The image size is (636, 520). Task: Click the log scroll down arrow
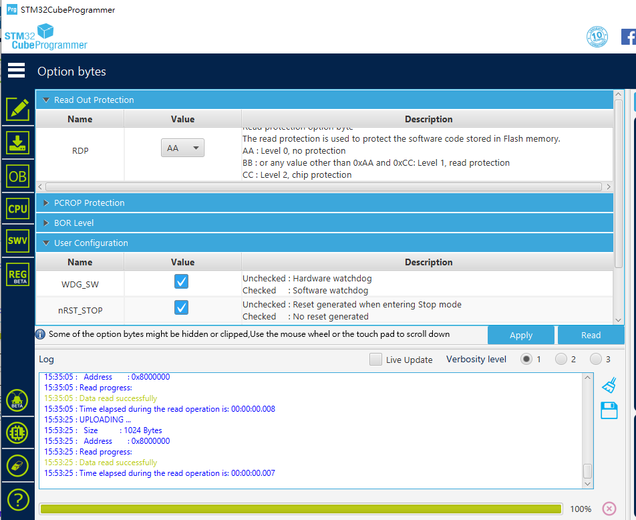pos(587,484)
